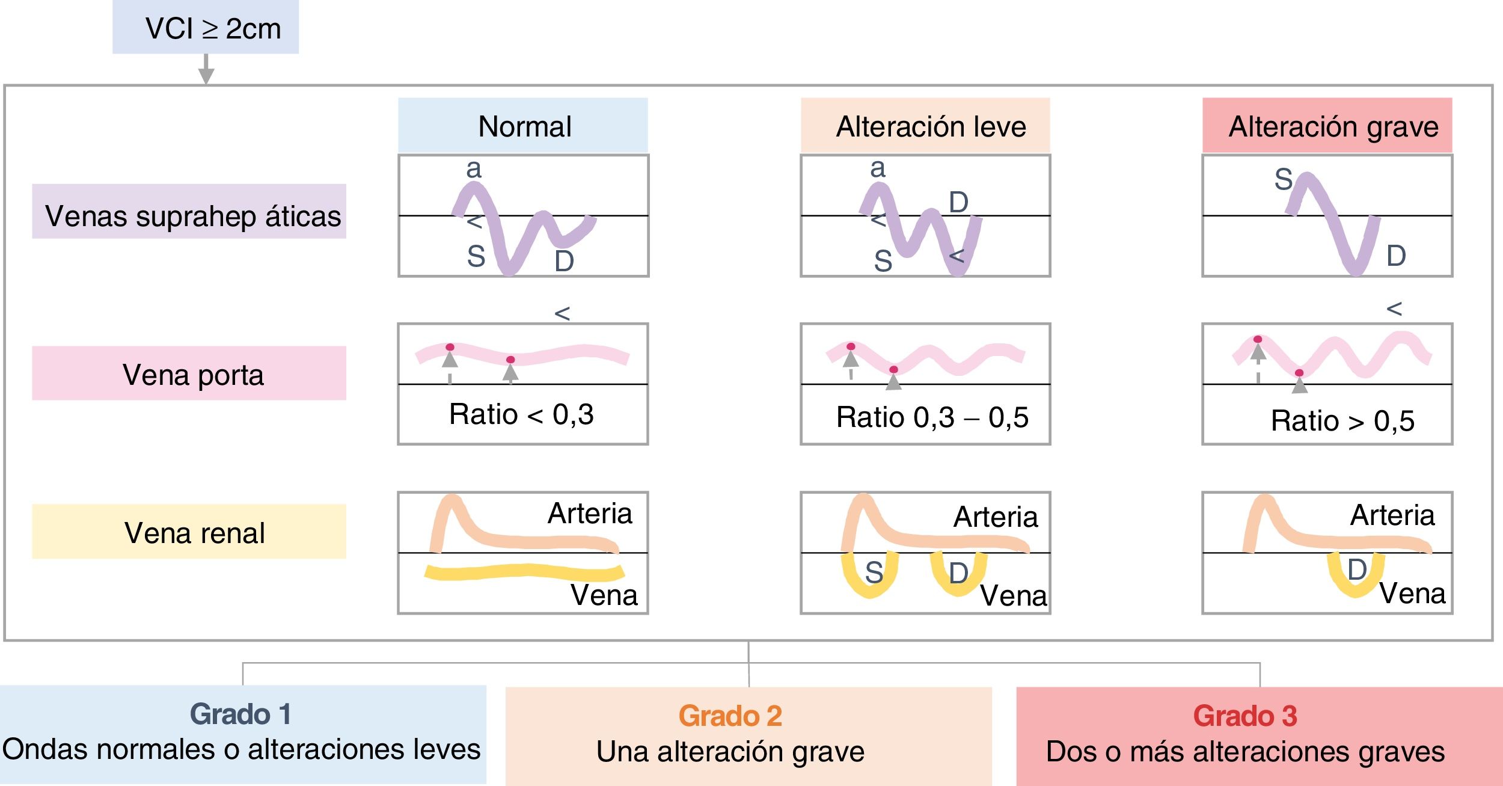The height and width of the screenshot is (786, 1503).
Task: Select the renal diagram with S and D waves
Action: pyautogui.click(x=925, y=553)
